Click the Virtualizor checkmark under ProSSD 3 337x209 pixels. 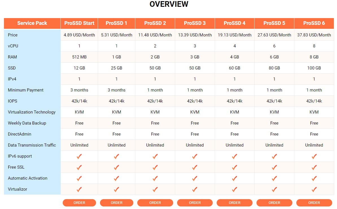pyautogui.click(x=195, y=189)
